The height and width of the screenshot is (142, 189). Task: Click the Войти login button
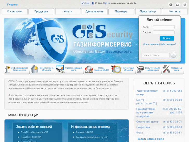(167, 38)
